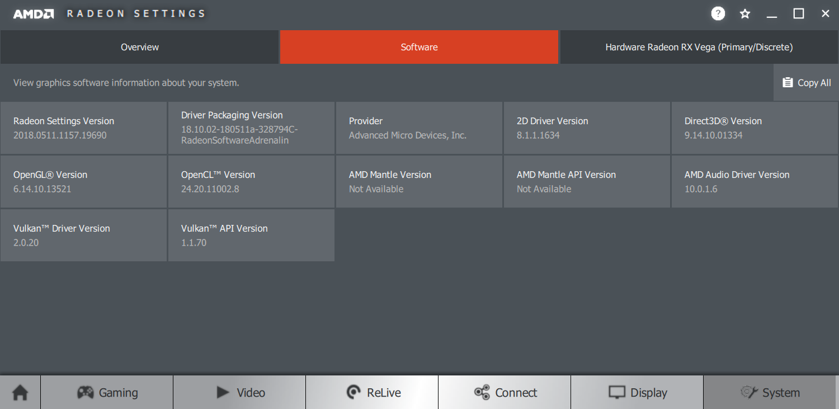Viewport: 839px width, 409px height.
Task: Select the OpenCL Version tile
Action: 252,181
